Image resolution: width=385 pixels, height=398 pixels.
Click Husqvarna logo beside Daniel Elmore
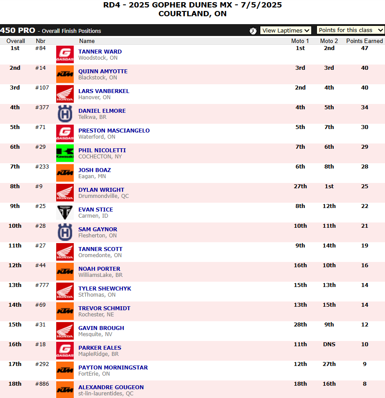65,114
